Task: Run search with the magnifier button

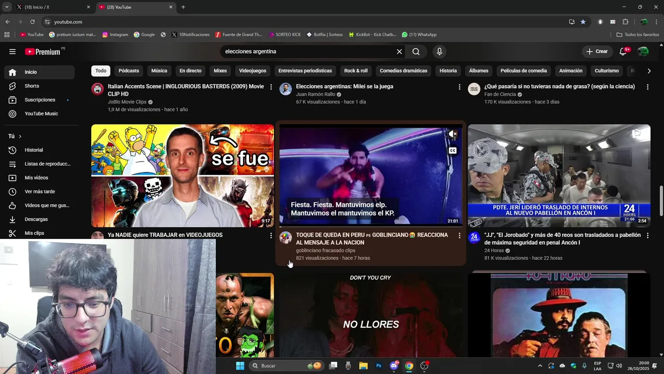Action: coord(416,51)
